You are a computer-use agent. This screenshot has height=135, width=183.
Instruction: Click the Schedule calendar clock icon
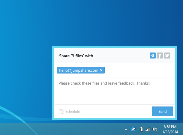tap(61, 111)
